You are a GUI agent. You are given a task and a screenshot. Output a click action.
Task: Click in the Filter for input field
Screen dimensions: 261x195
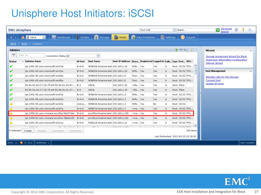click(31, 55)
